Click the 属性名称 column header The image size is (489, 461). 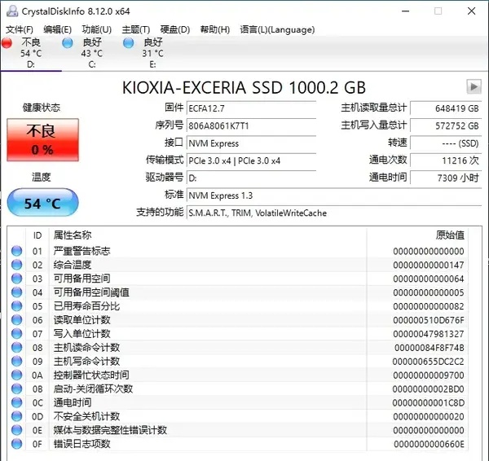(x=208, y=235)
